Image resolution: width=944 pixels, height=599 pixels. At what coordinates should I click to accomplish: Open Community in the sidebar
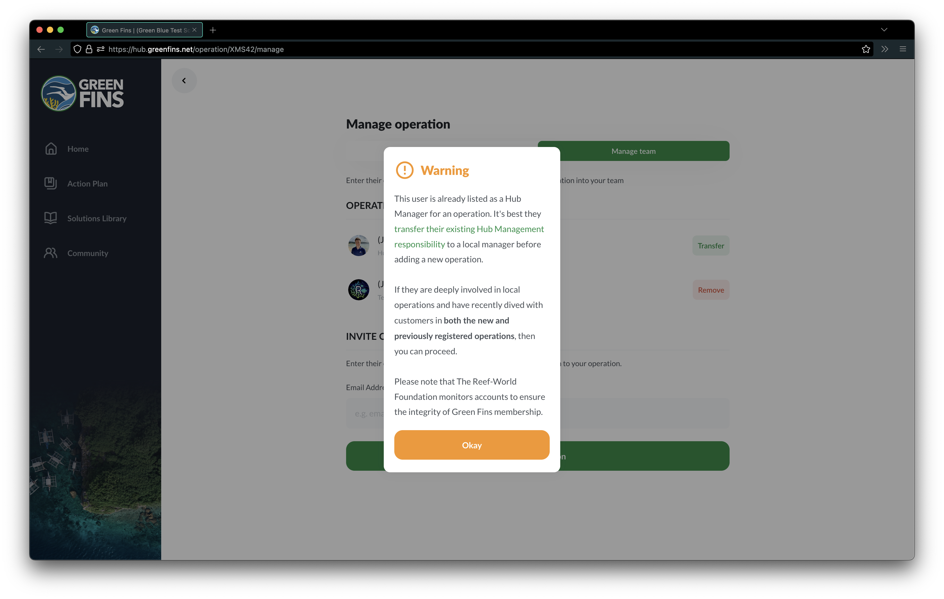[88, 253]
